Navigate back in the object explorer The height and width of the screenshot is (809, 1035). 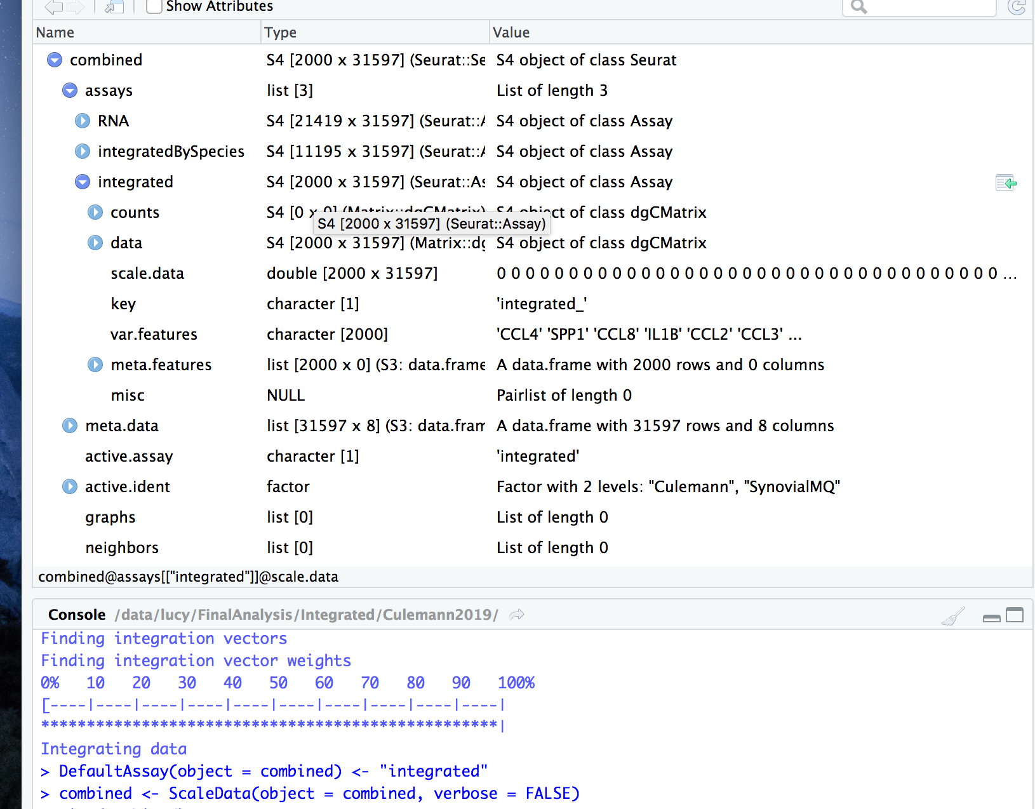point(53,8)
